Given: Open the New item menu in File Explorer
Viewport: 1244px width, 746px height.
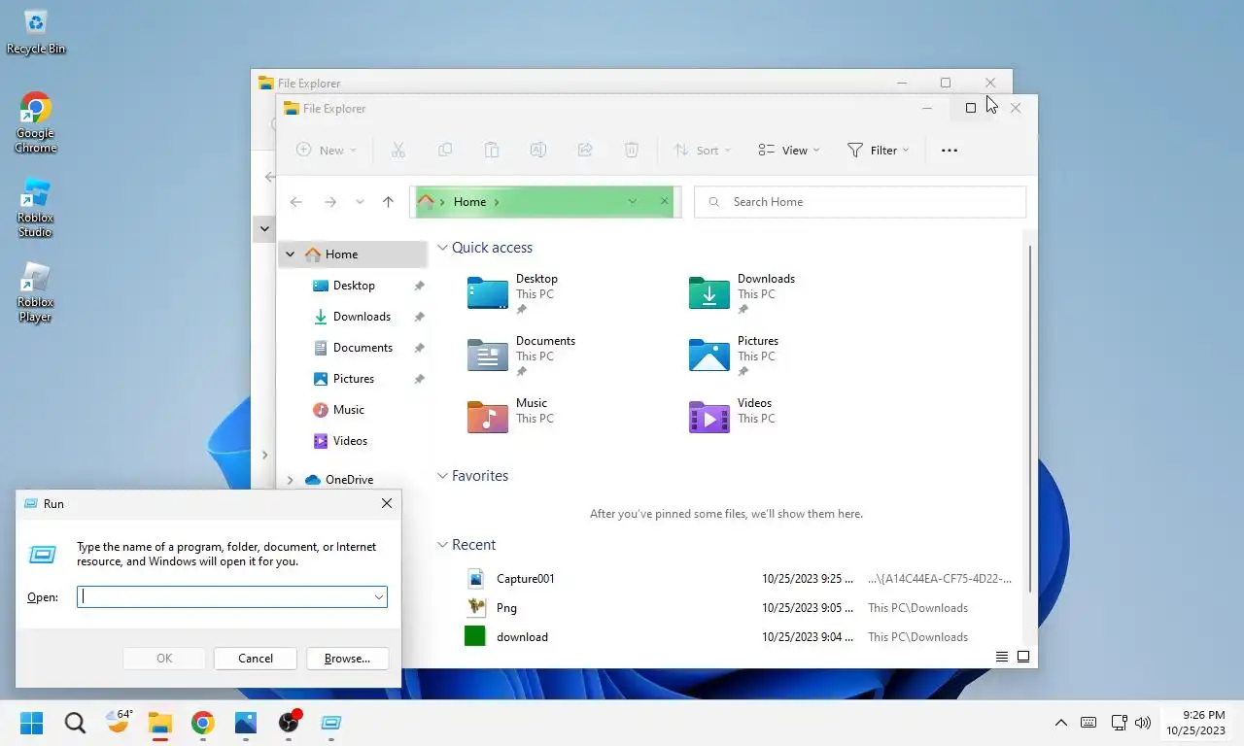Looking at the screenshot, I should (327, 150).
